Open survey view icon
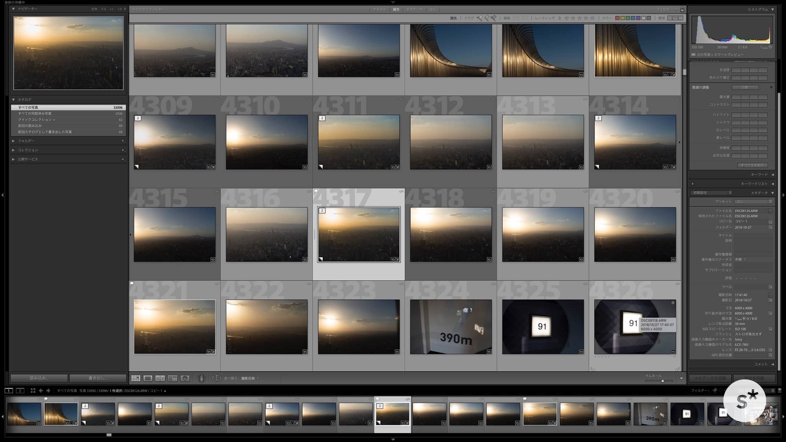The height and width of the screenshot is (442, 786). (x=173, y=378)
